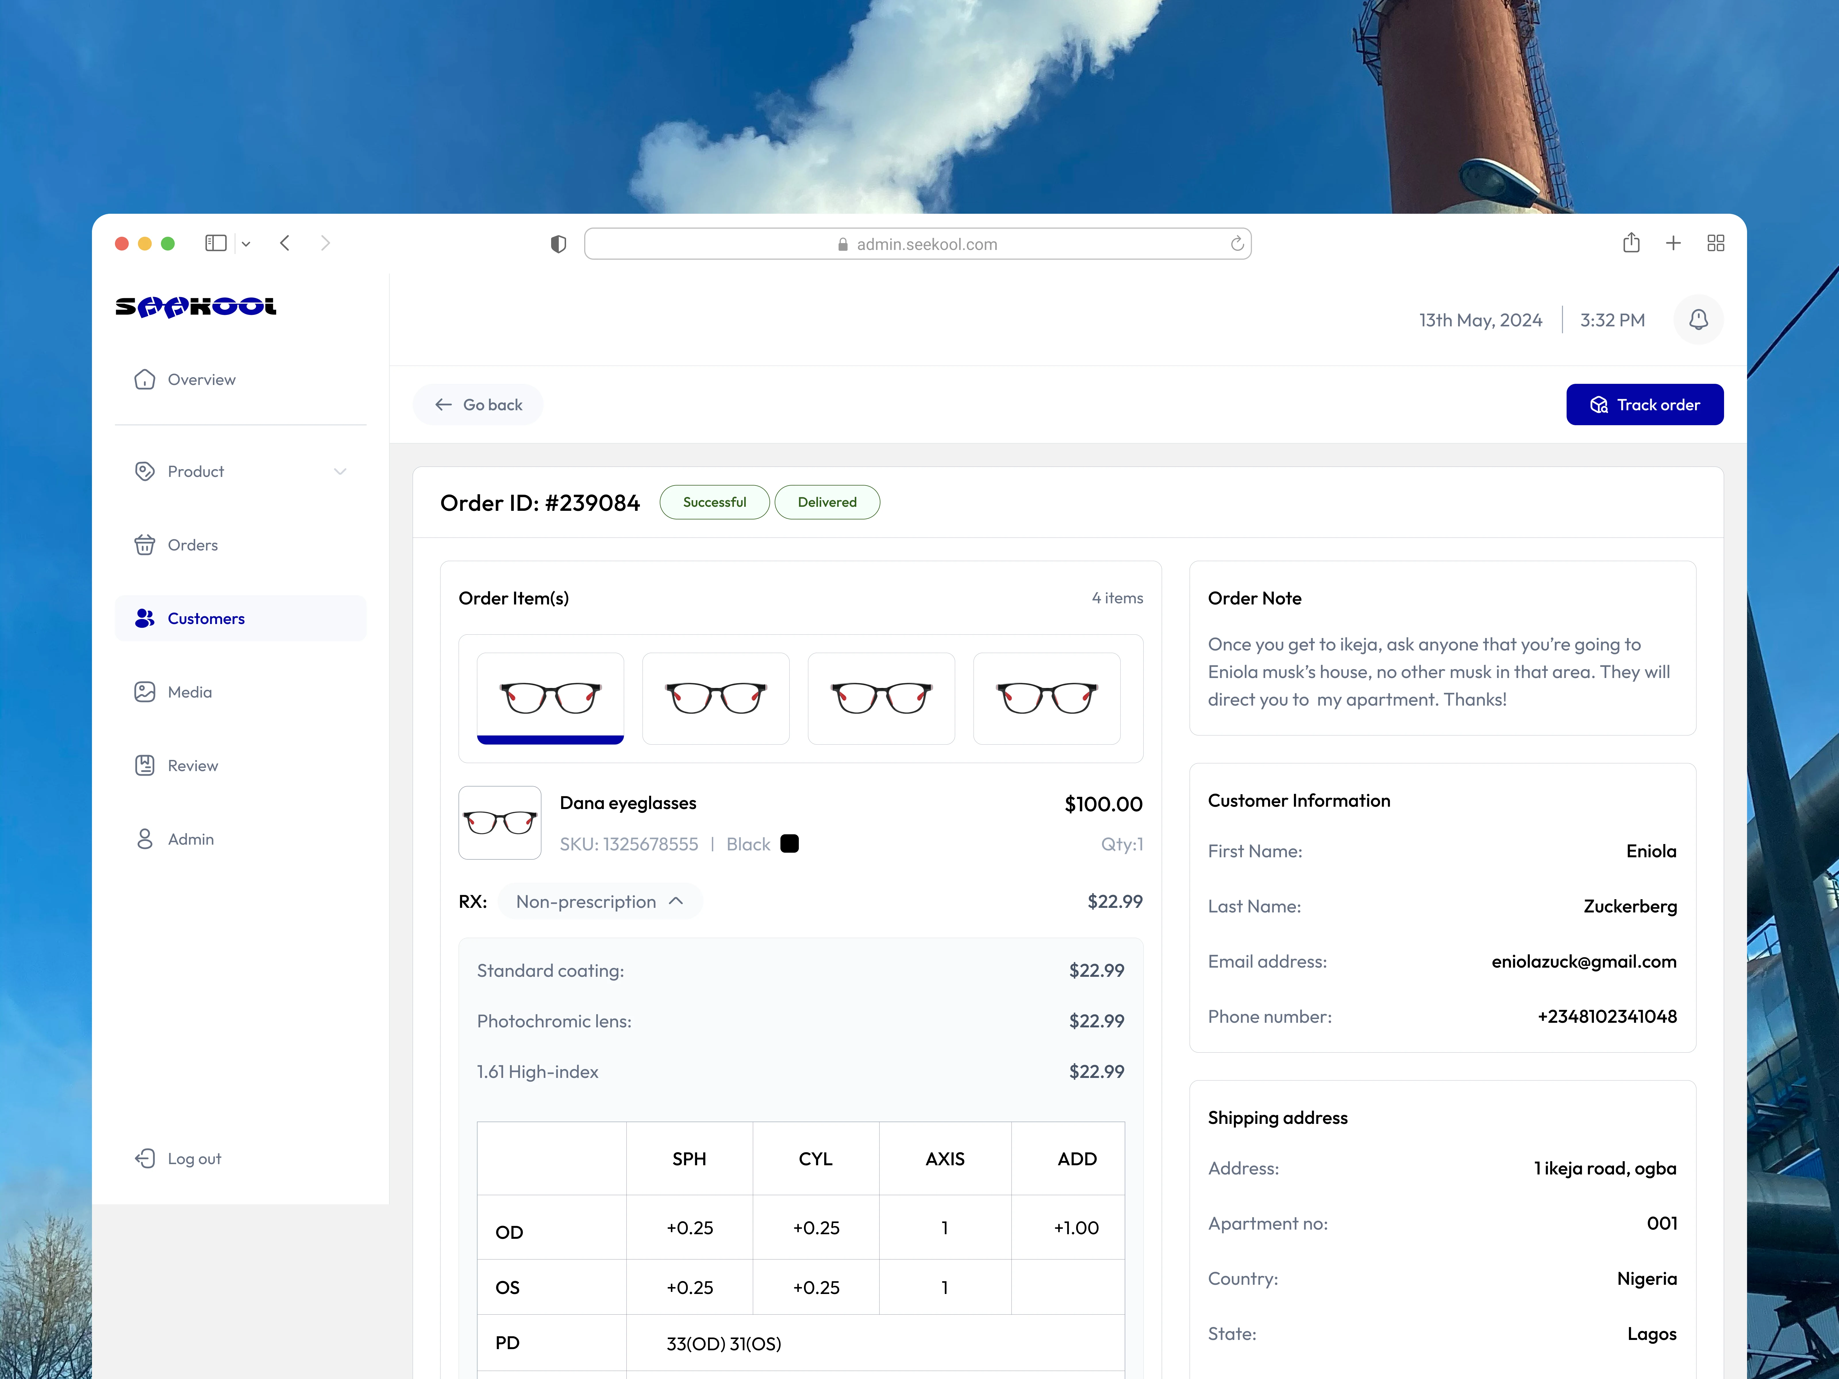The image size is (1839, 1379).
Task: Click the Overview home icon
Action: click(145, 380)
